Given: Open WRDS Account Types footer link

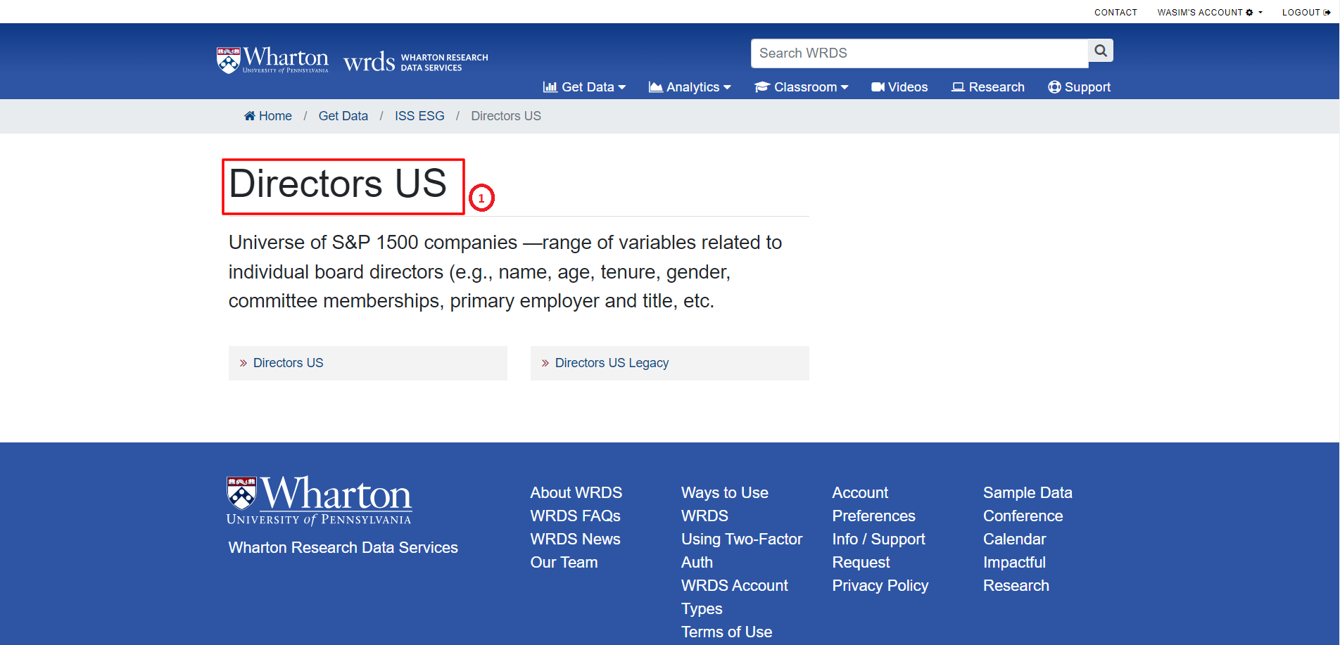Looking at the screenshot, I should [x=735, y=597].
